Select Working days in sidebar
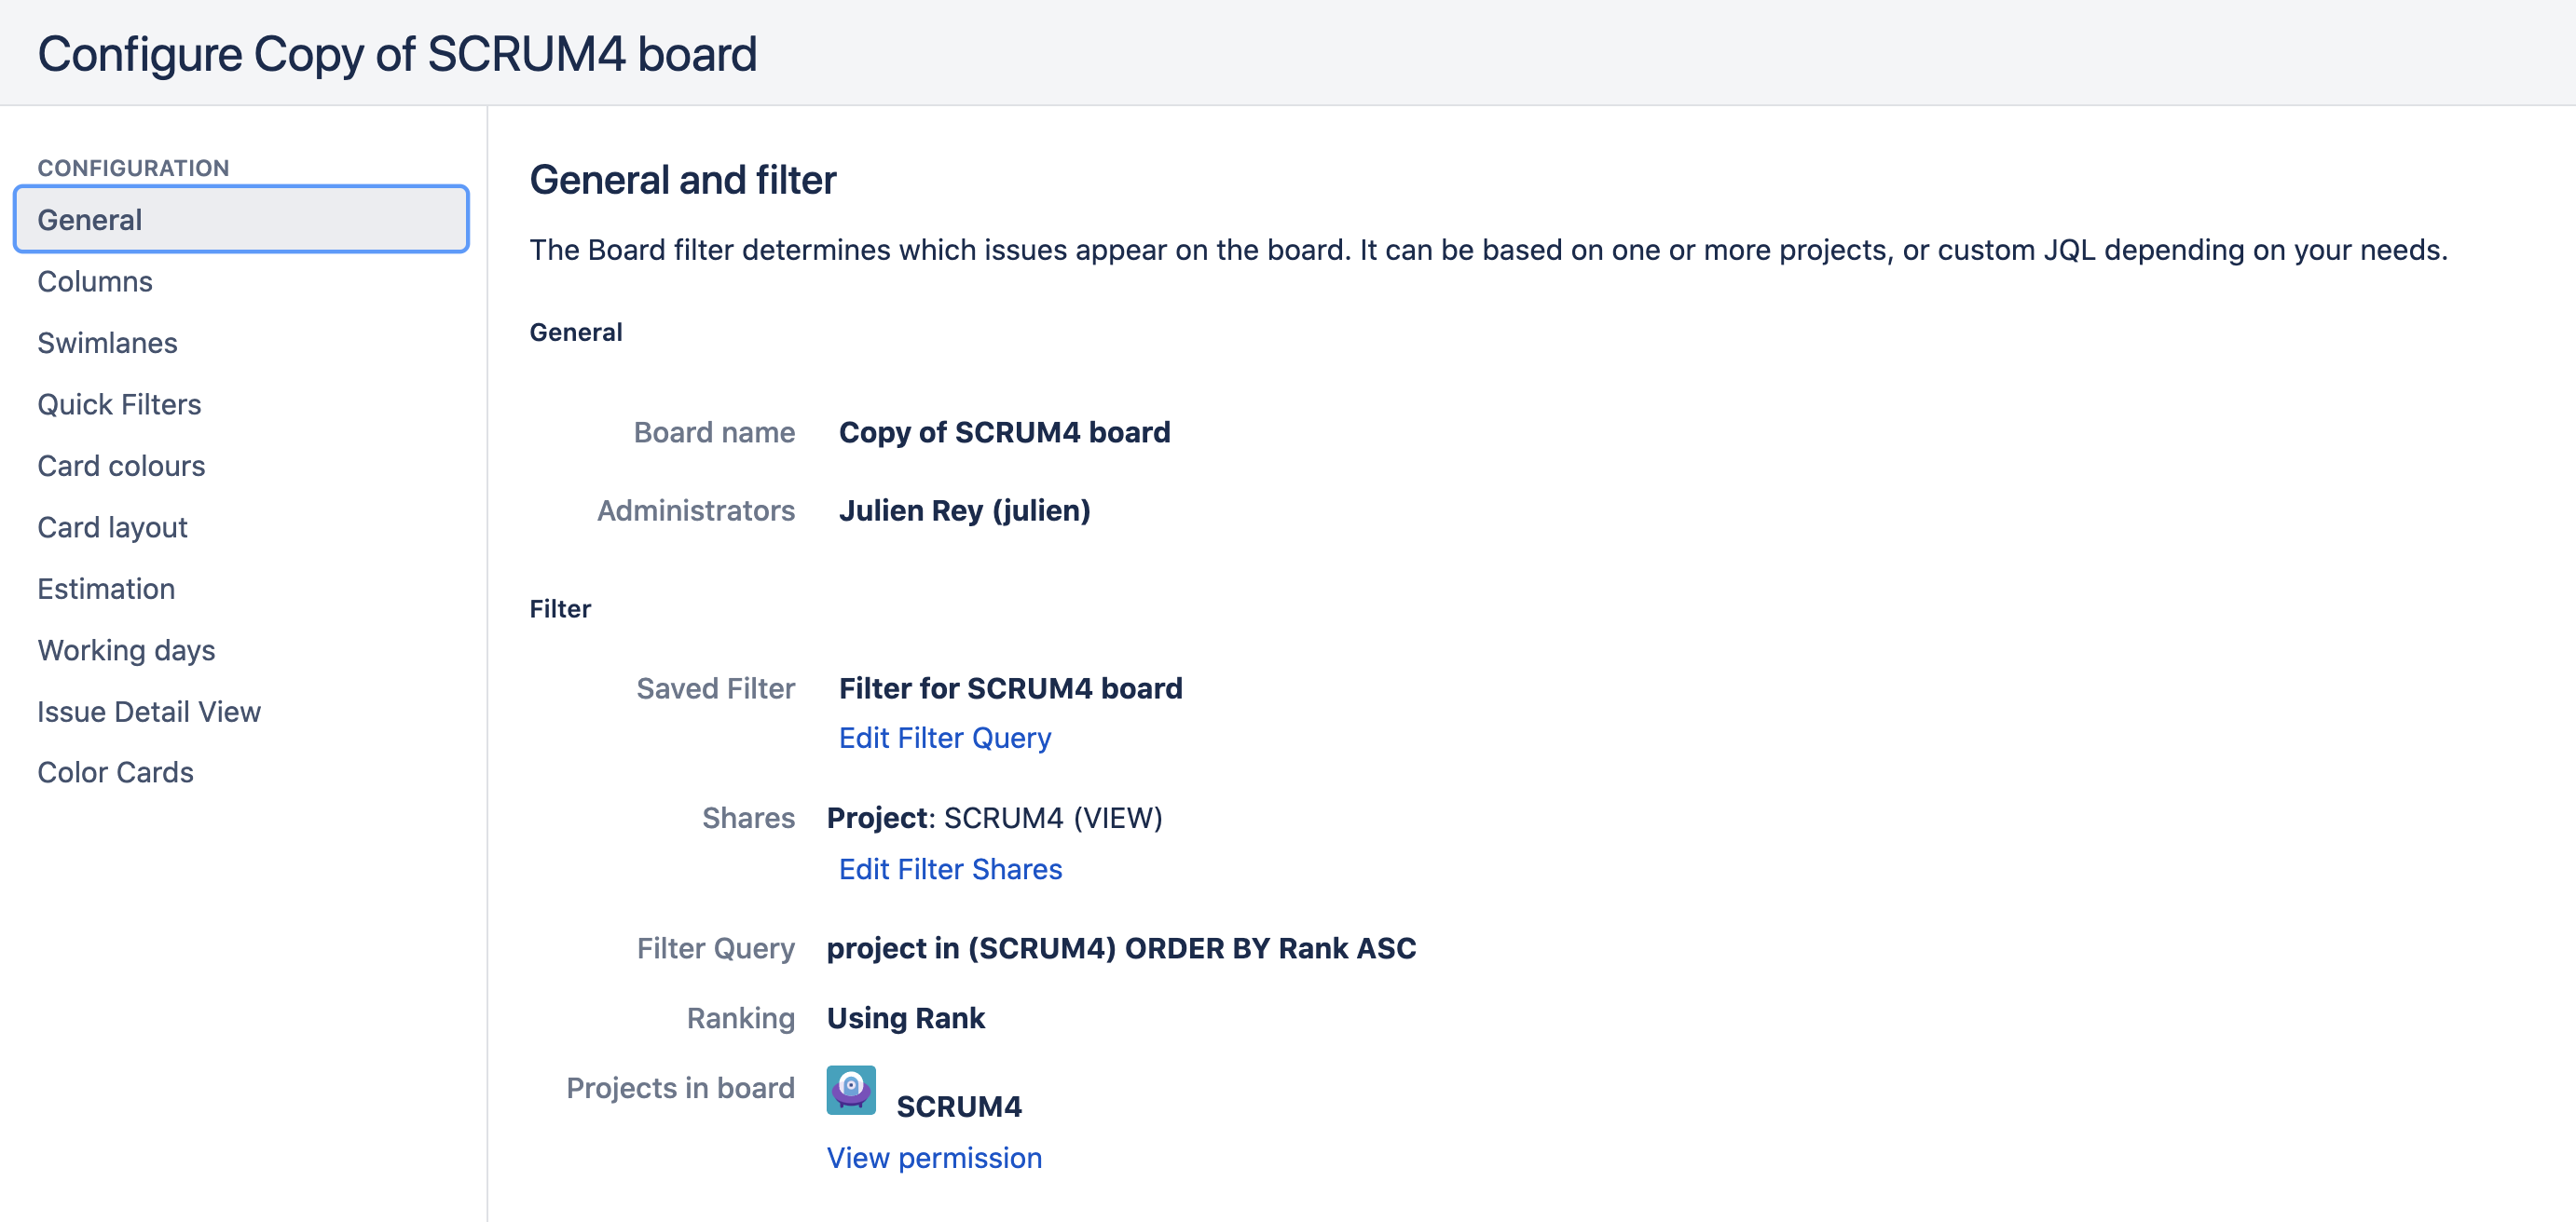The image size is (2576, 1222). (126, 650)
